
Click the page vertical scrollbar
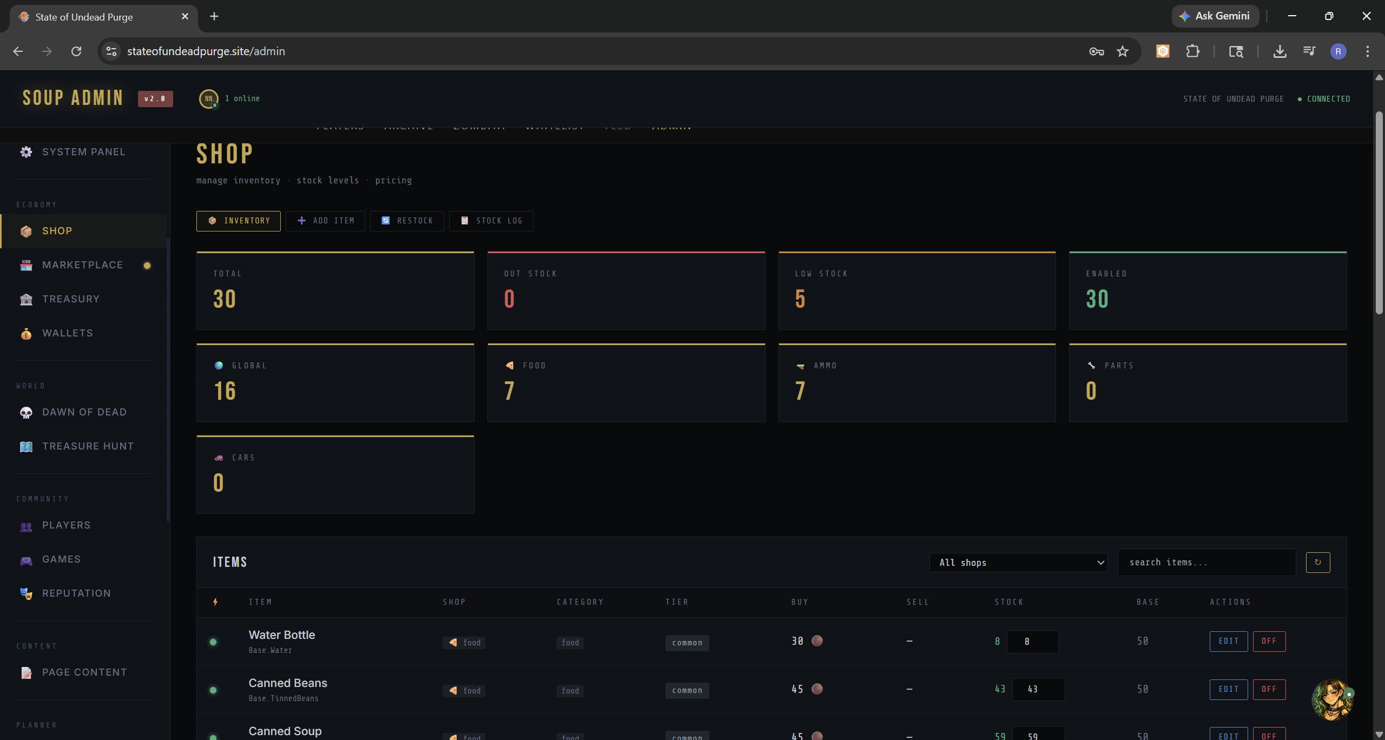tap(1379, 213)
